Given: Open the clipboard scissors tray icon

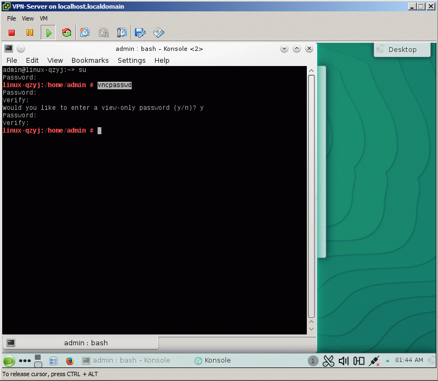Looking at the screenshot, I should tap(328, 361).
